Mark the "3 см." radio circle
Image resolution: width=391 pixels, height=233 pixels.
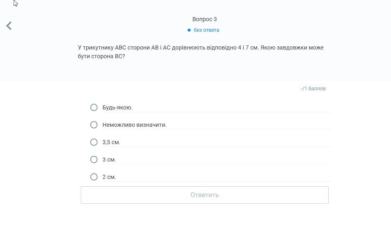(x=94, y=159)
